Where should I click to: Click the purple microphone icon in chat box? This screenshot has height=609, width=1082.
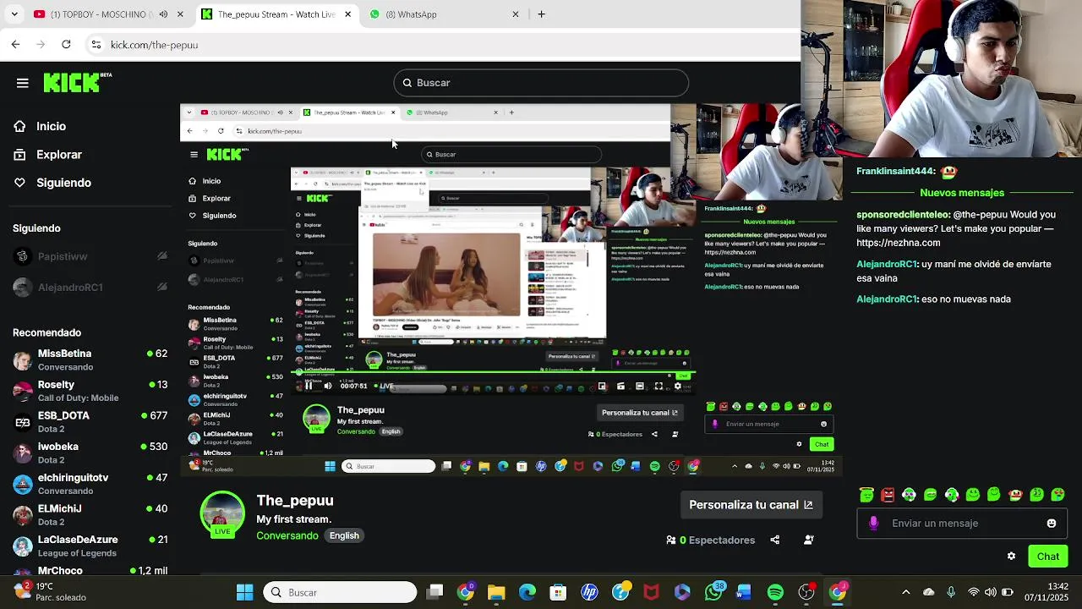click(873, 524)
